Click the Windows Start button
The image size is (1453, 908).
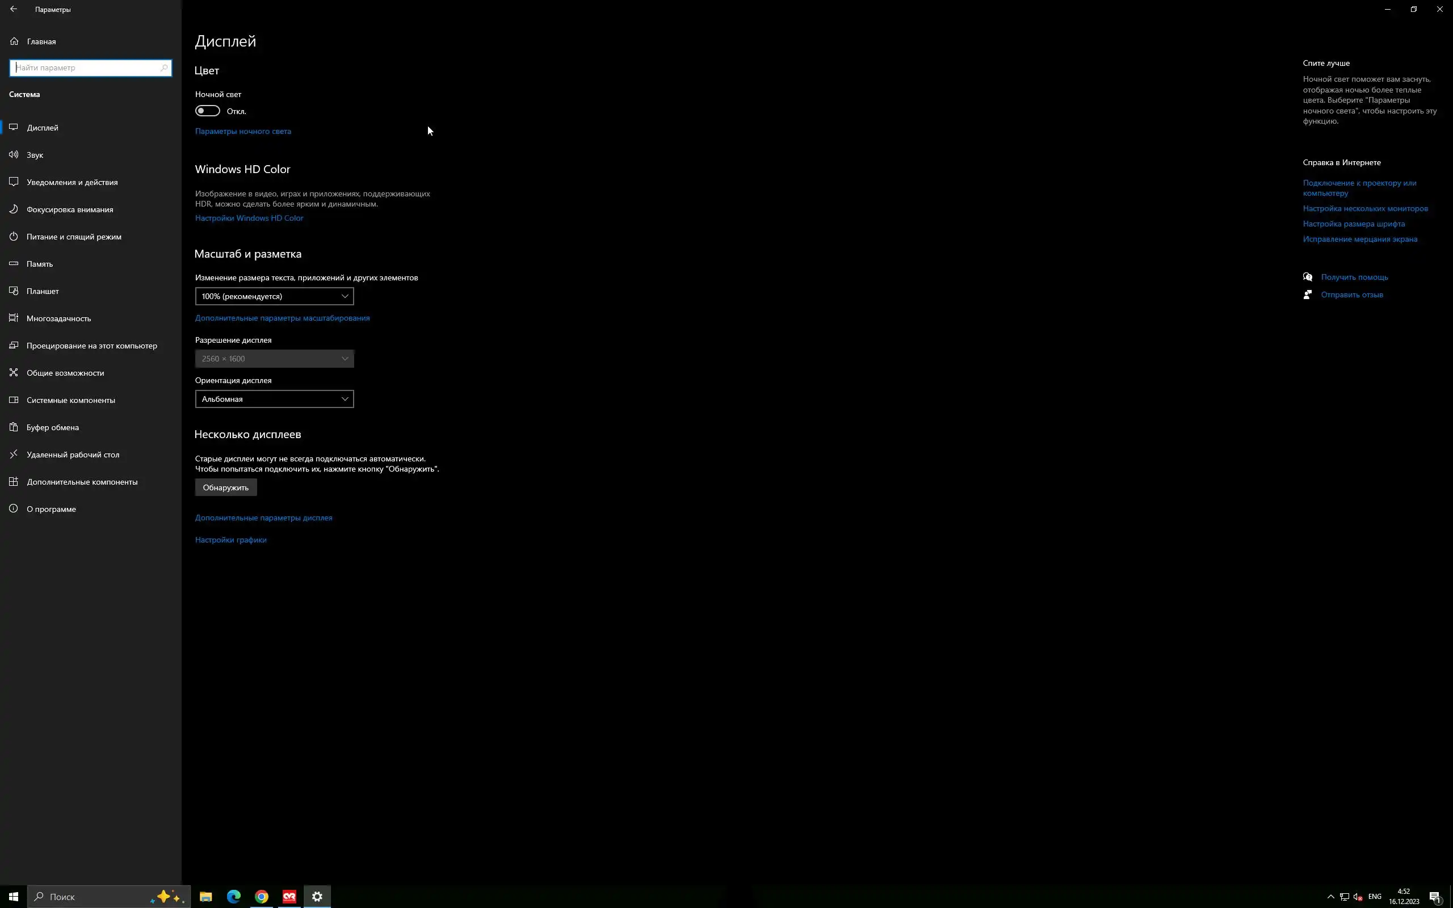13,897
